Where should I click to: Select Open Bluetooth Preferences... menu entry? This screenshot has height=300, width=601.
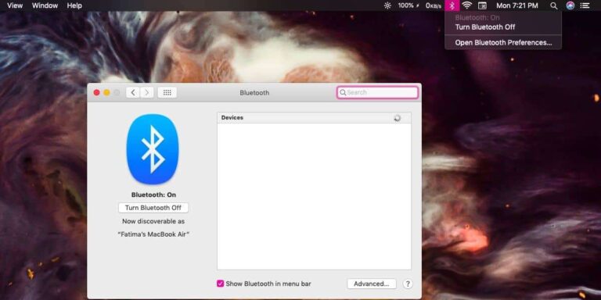[503, 42]
